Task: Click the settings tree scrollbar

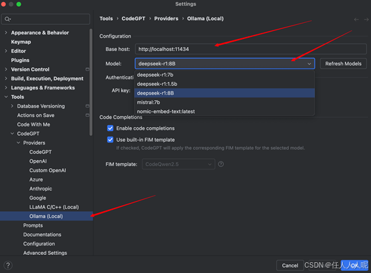Action: pos(91,82)
